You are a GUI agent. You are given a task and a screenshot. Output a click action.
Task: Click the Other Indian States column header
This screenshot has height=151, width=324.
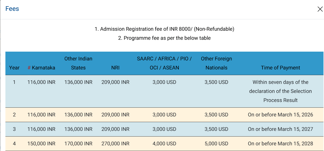click(x=78, y=63)
